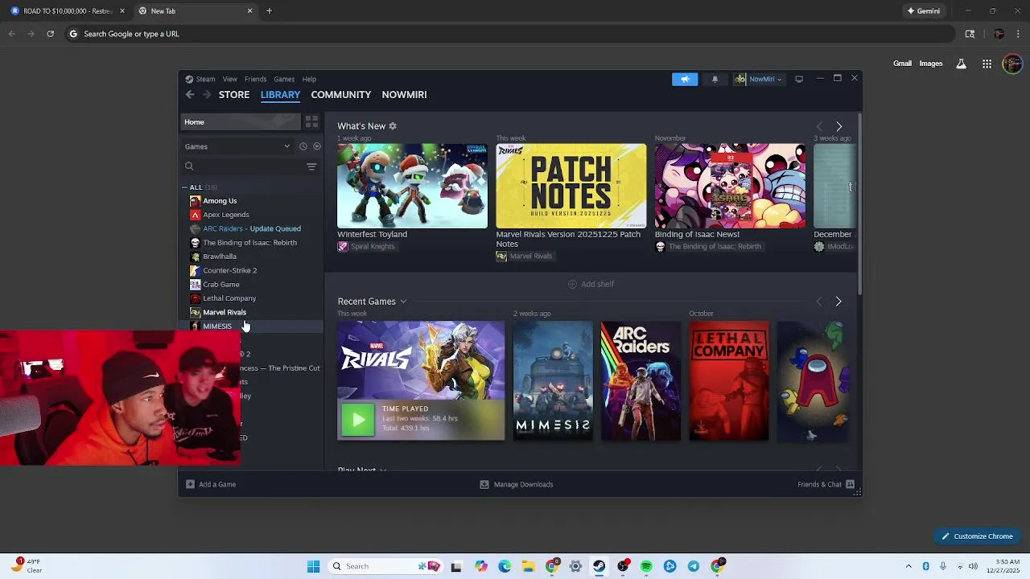Image resolution: width=1030 pixels, height=579 pixels.
Task: Show next Recent Games arrow
Action: tap(838, 302)
